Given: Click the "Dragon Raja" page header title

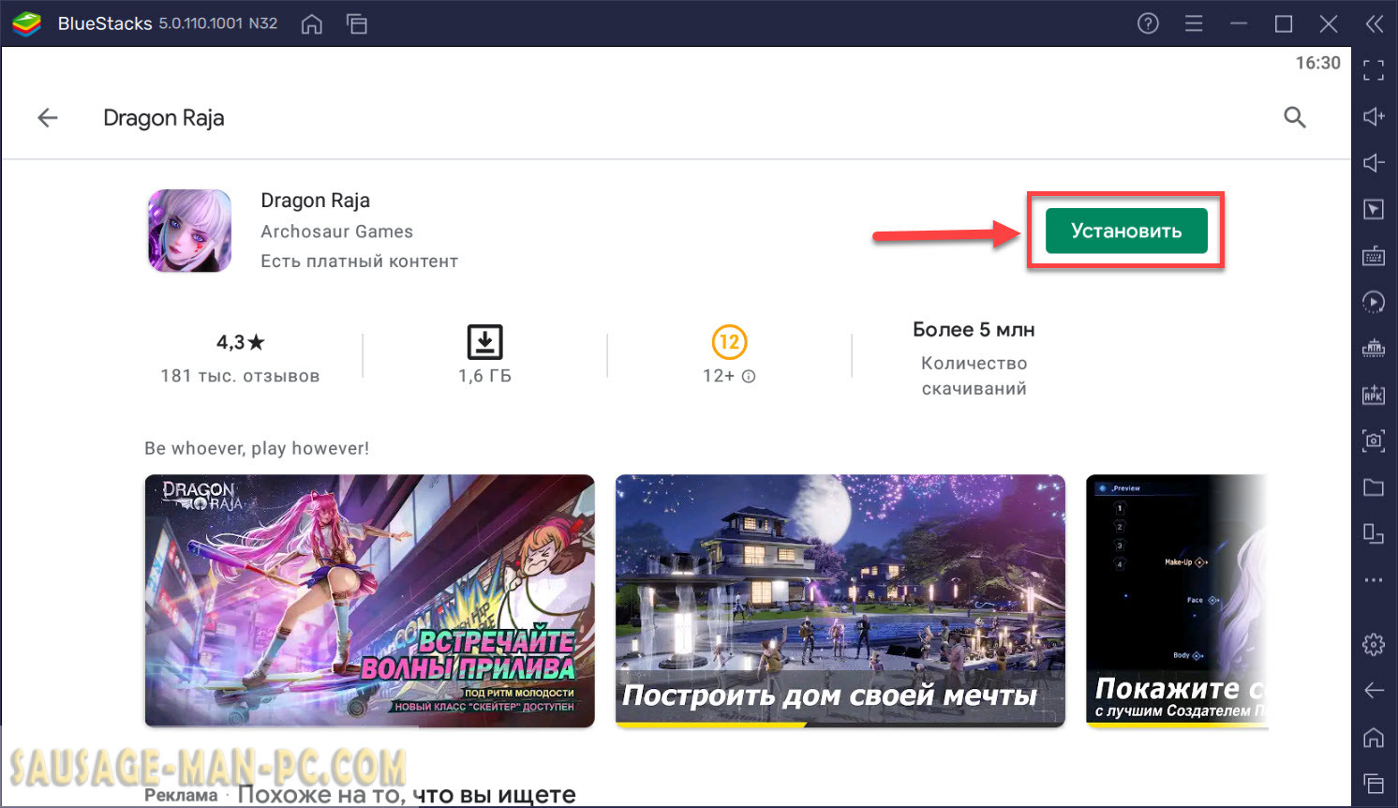Looking at the screenshot, I should [x=164, y=118].
